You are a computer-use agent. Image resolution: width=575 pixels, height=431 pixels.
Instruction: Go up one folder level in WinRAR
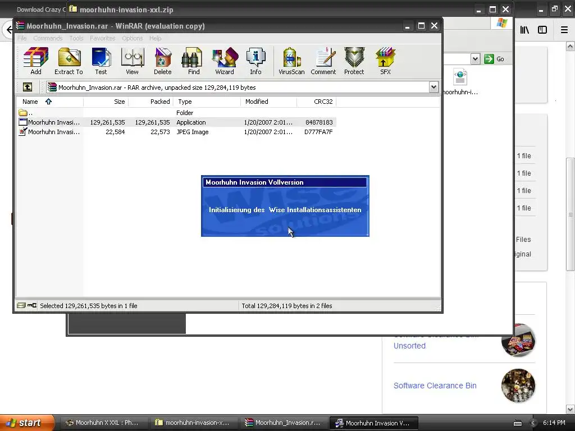click(28, 87)
